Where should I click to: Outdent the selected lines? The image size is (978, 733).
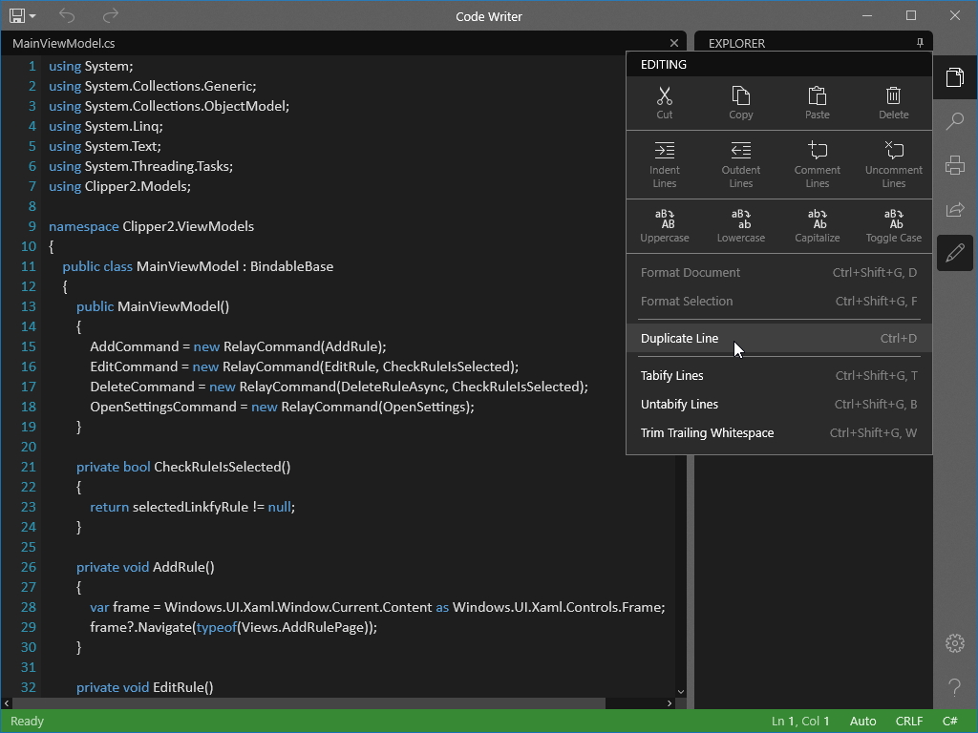tap(740, 164)
